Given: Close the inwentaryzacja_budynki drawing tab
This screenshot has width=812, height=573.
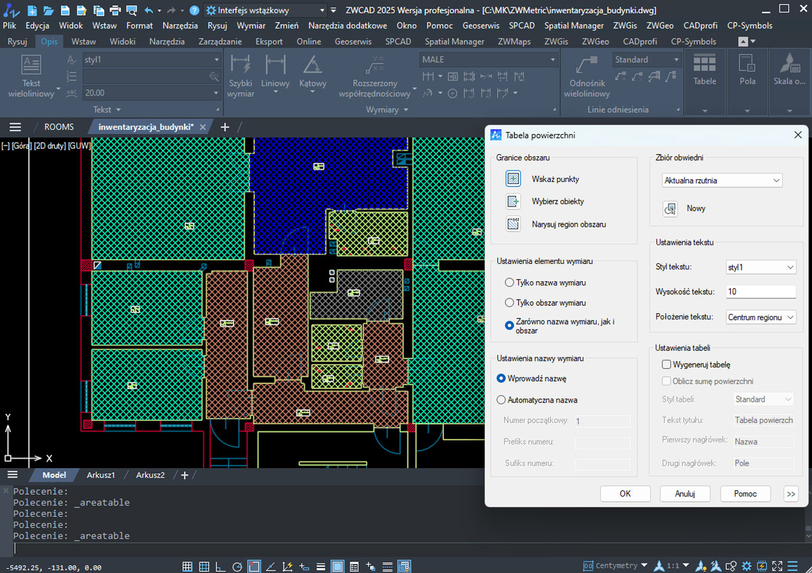Looking at the screenshot, I should (x=203, y=127).
